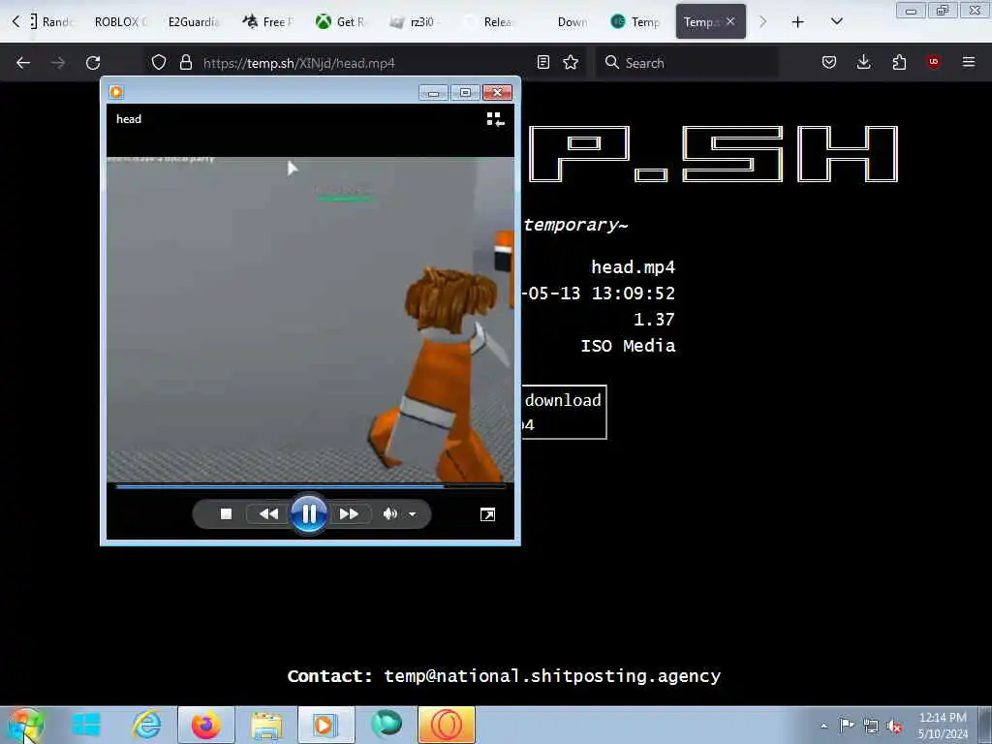Click contact email temp@national.shitposting.agency
The image size is (992, 744).
coord(551,676)
